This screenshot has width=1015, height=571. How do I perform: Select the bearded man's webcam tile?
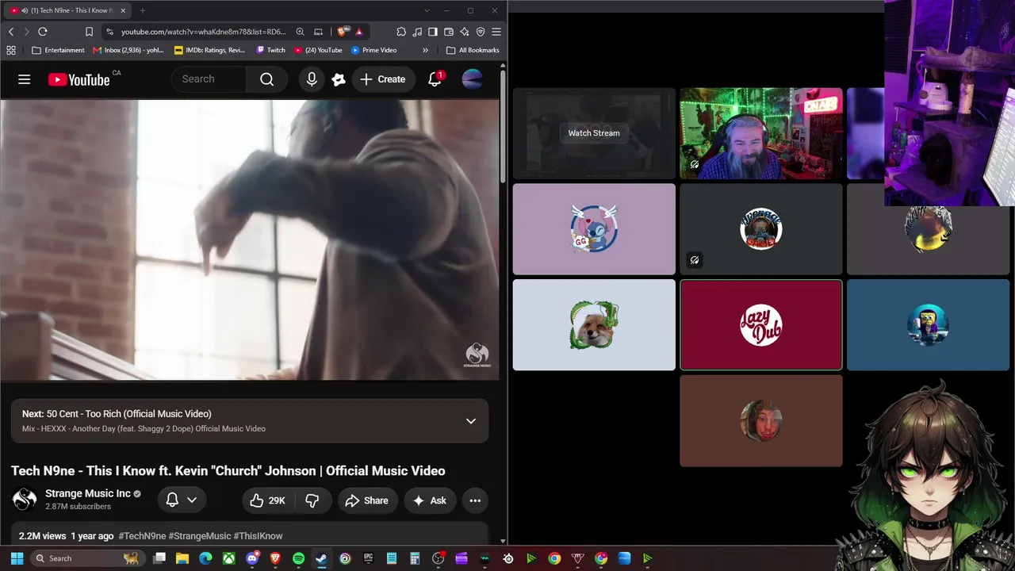761,133
